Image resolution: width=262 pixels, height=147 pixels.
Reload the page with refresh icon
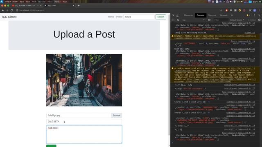click(12, 10)
